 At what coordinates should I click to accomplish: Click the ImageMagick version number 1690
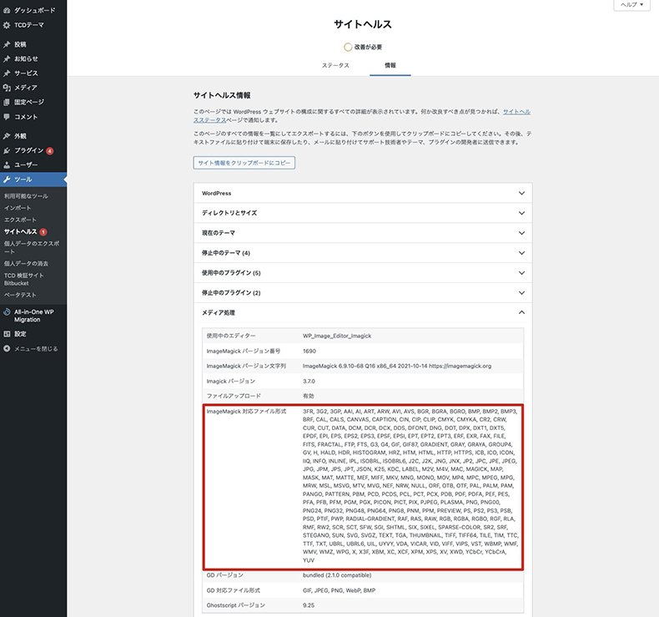[309, 351]
